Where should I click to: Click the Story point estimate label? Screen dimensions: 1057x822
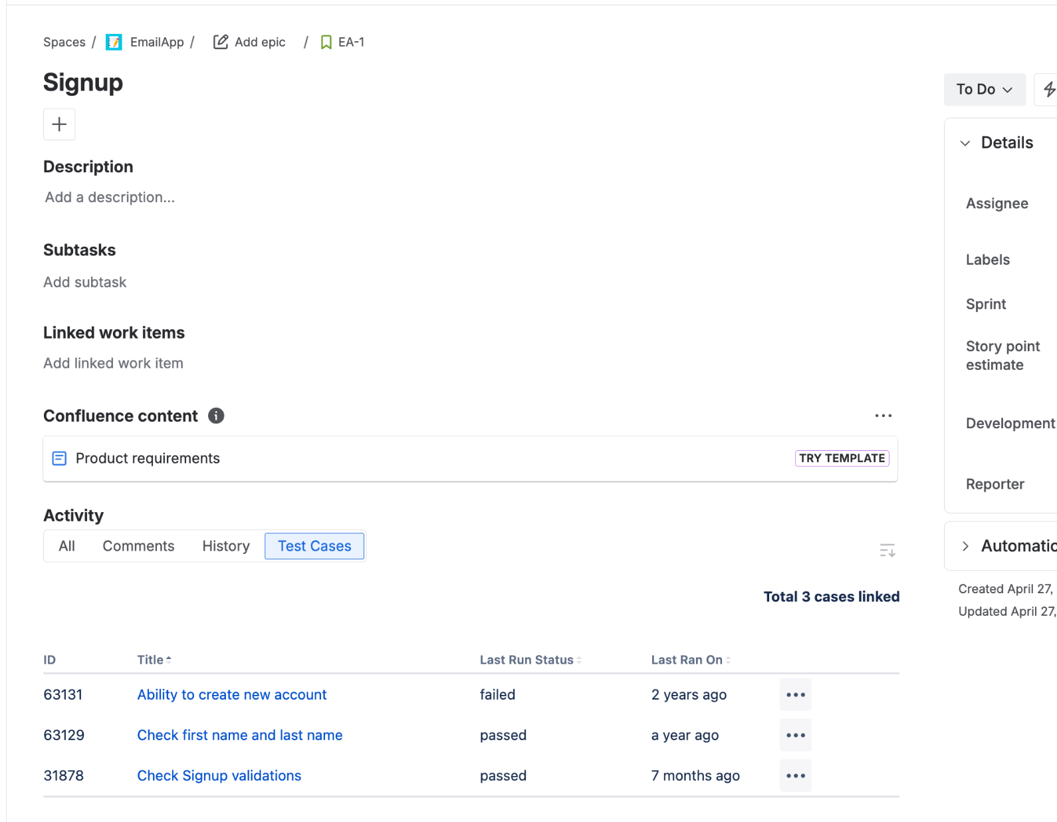[1003, 356]
